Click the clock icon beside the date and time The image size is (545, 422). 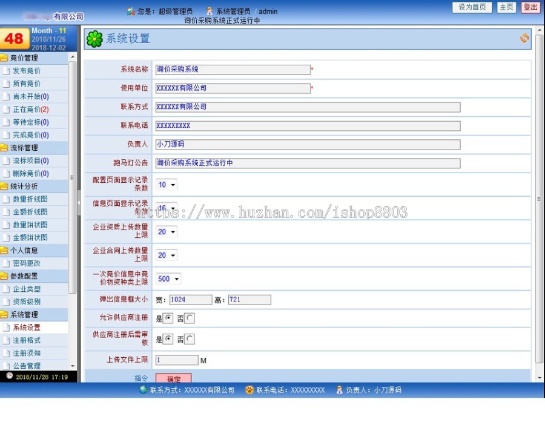[x=10, y=376]
